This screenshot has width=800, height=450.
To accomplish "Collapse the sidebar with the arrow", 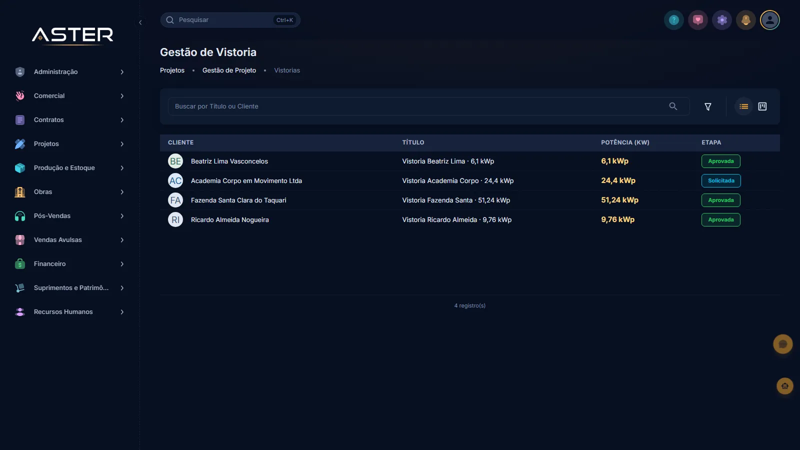I will click(140, 22).
